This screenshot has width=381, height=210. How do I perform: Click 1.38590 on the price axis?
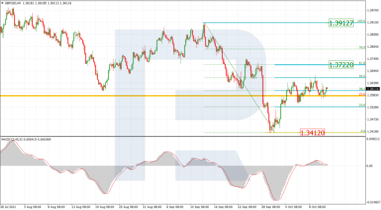point(373,35)
